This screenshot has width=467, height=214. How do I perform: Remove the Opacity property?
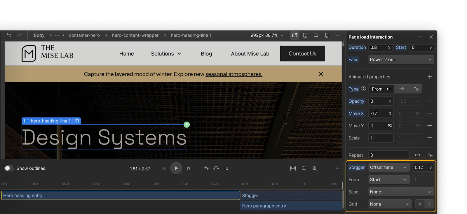(x=430, y=101)
